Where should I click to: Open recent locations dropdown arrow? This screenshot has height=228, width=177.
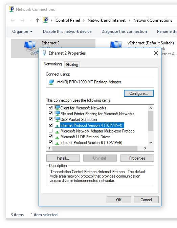[30, 20]
